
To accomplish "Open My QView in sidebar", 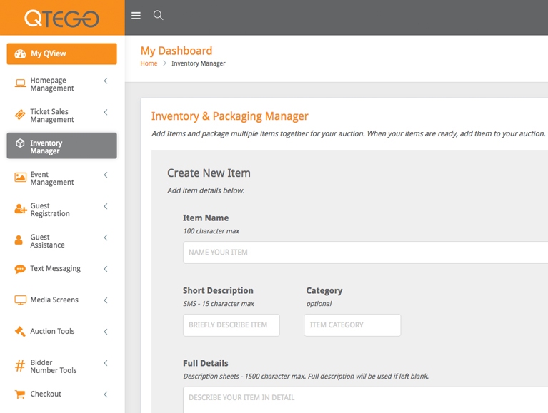I will click(61, 54).
